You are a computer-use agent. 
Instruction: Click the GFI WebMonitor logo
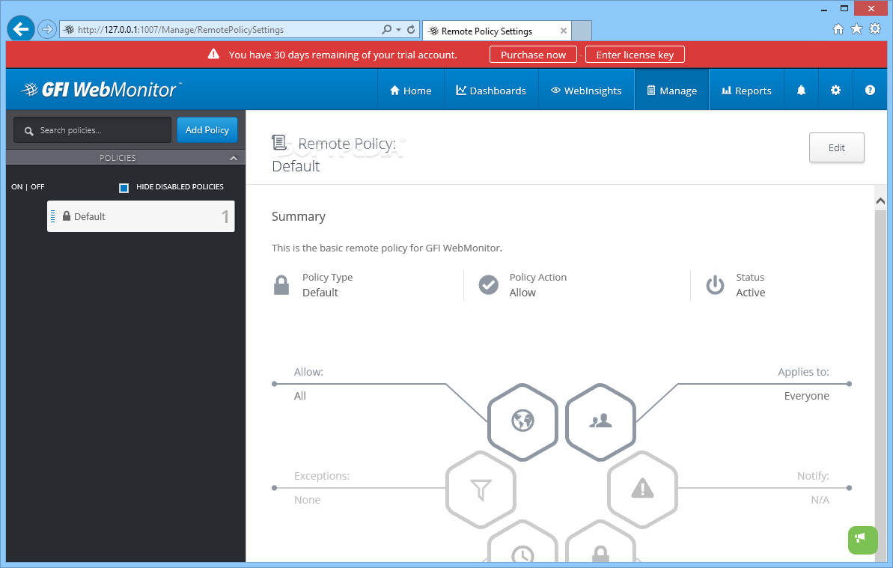pos(101,89)
